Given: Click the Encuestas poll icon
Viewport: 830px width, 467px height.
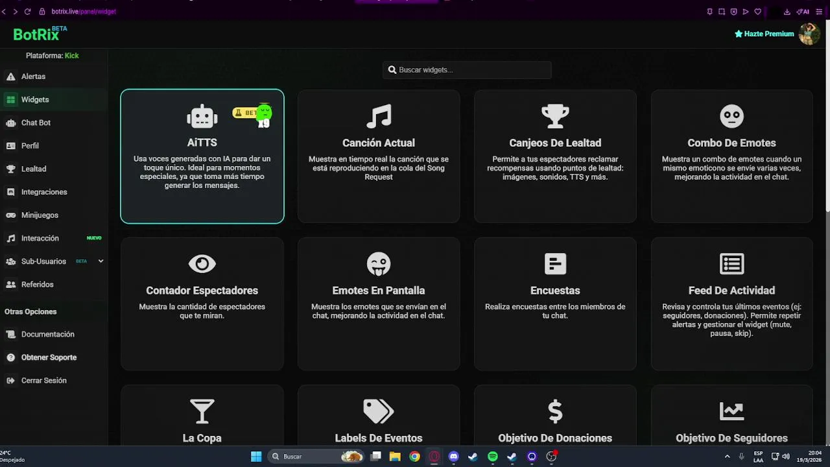Looking at the screenshot, I should click(x=555, y=264).
